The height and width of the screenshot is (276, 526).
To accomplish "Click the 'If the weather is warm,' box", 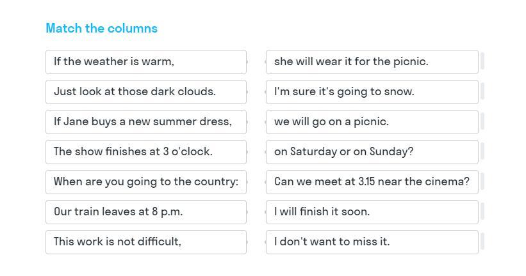I will click(x=145, y=62).
